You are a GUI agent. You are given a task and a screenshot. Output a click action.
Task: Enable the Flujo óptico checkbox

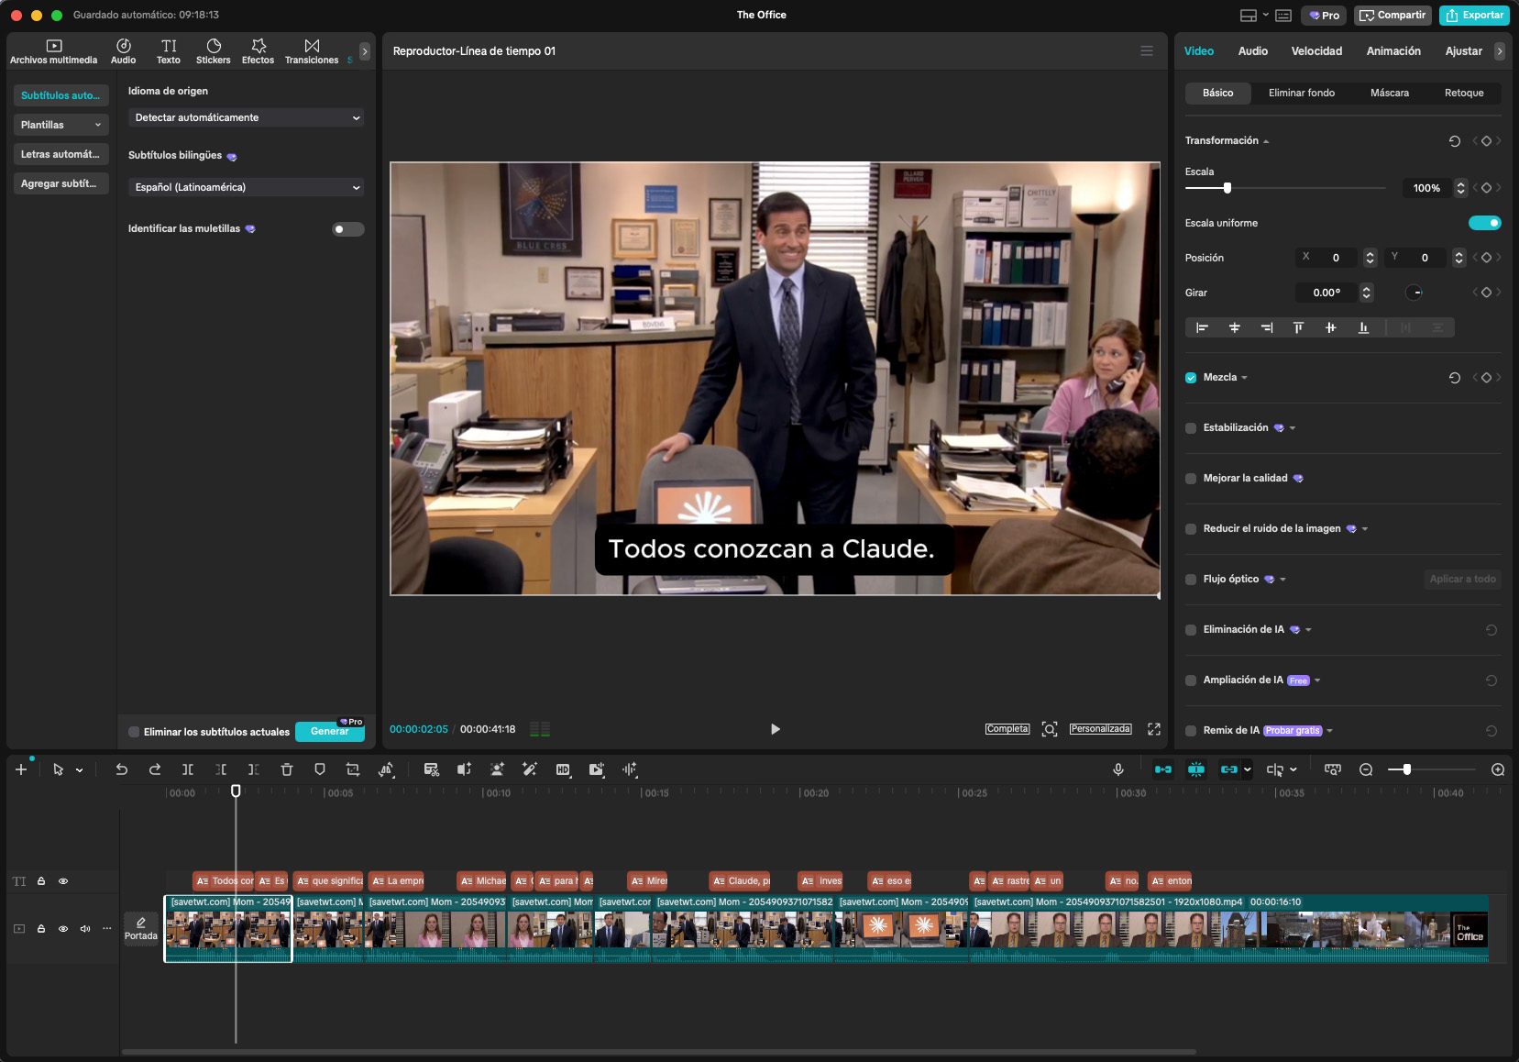point(1191,580)
